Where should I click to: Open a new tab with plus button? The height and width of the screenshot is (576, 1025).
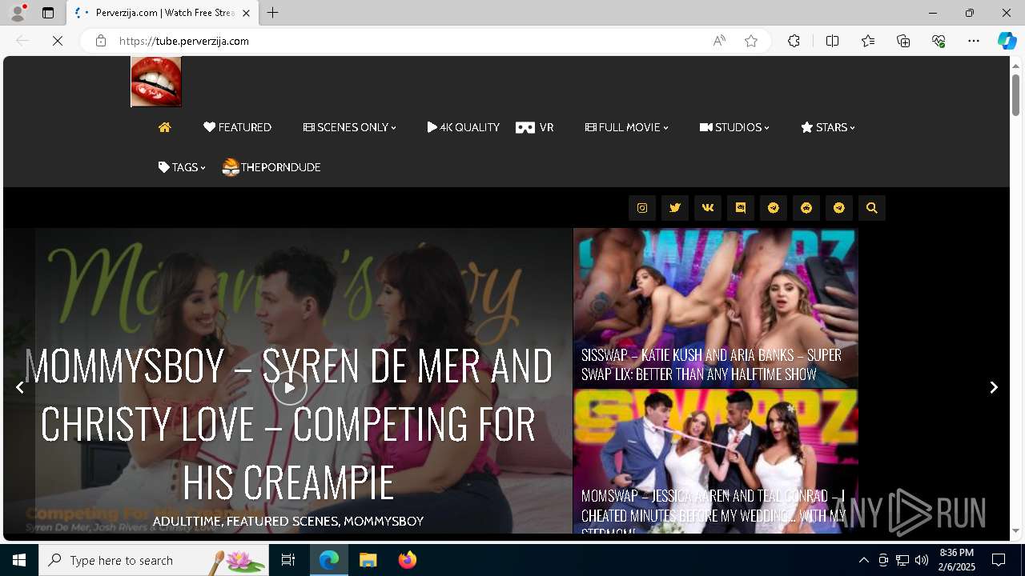(273, 13)
